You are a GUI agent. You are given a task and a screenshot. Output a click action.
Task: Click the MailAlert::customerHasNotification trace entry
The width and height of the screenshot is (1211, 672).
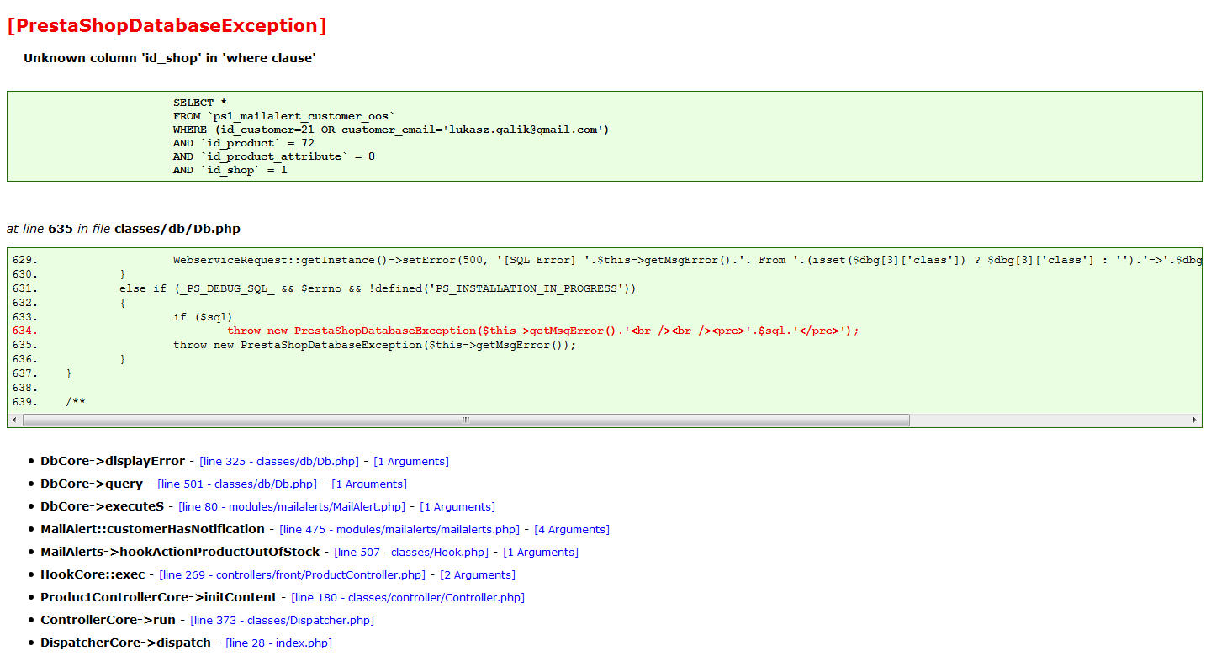(152, 529)
